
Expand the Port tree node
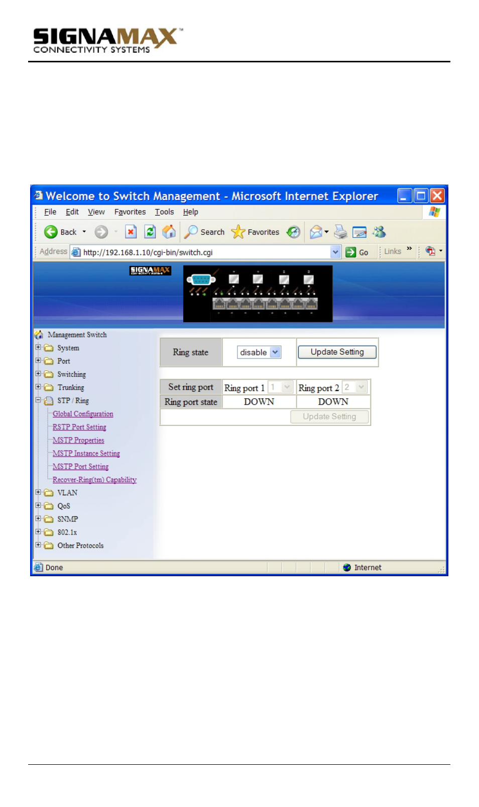[38, 361]
